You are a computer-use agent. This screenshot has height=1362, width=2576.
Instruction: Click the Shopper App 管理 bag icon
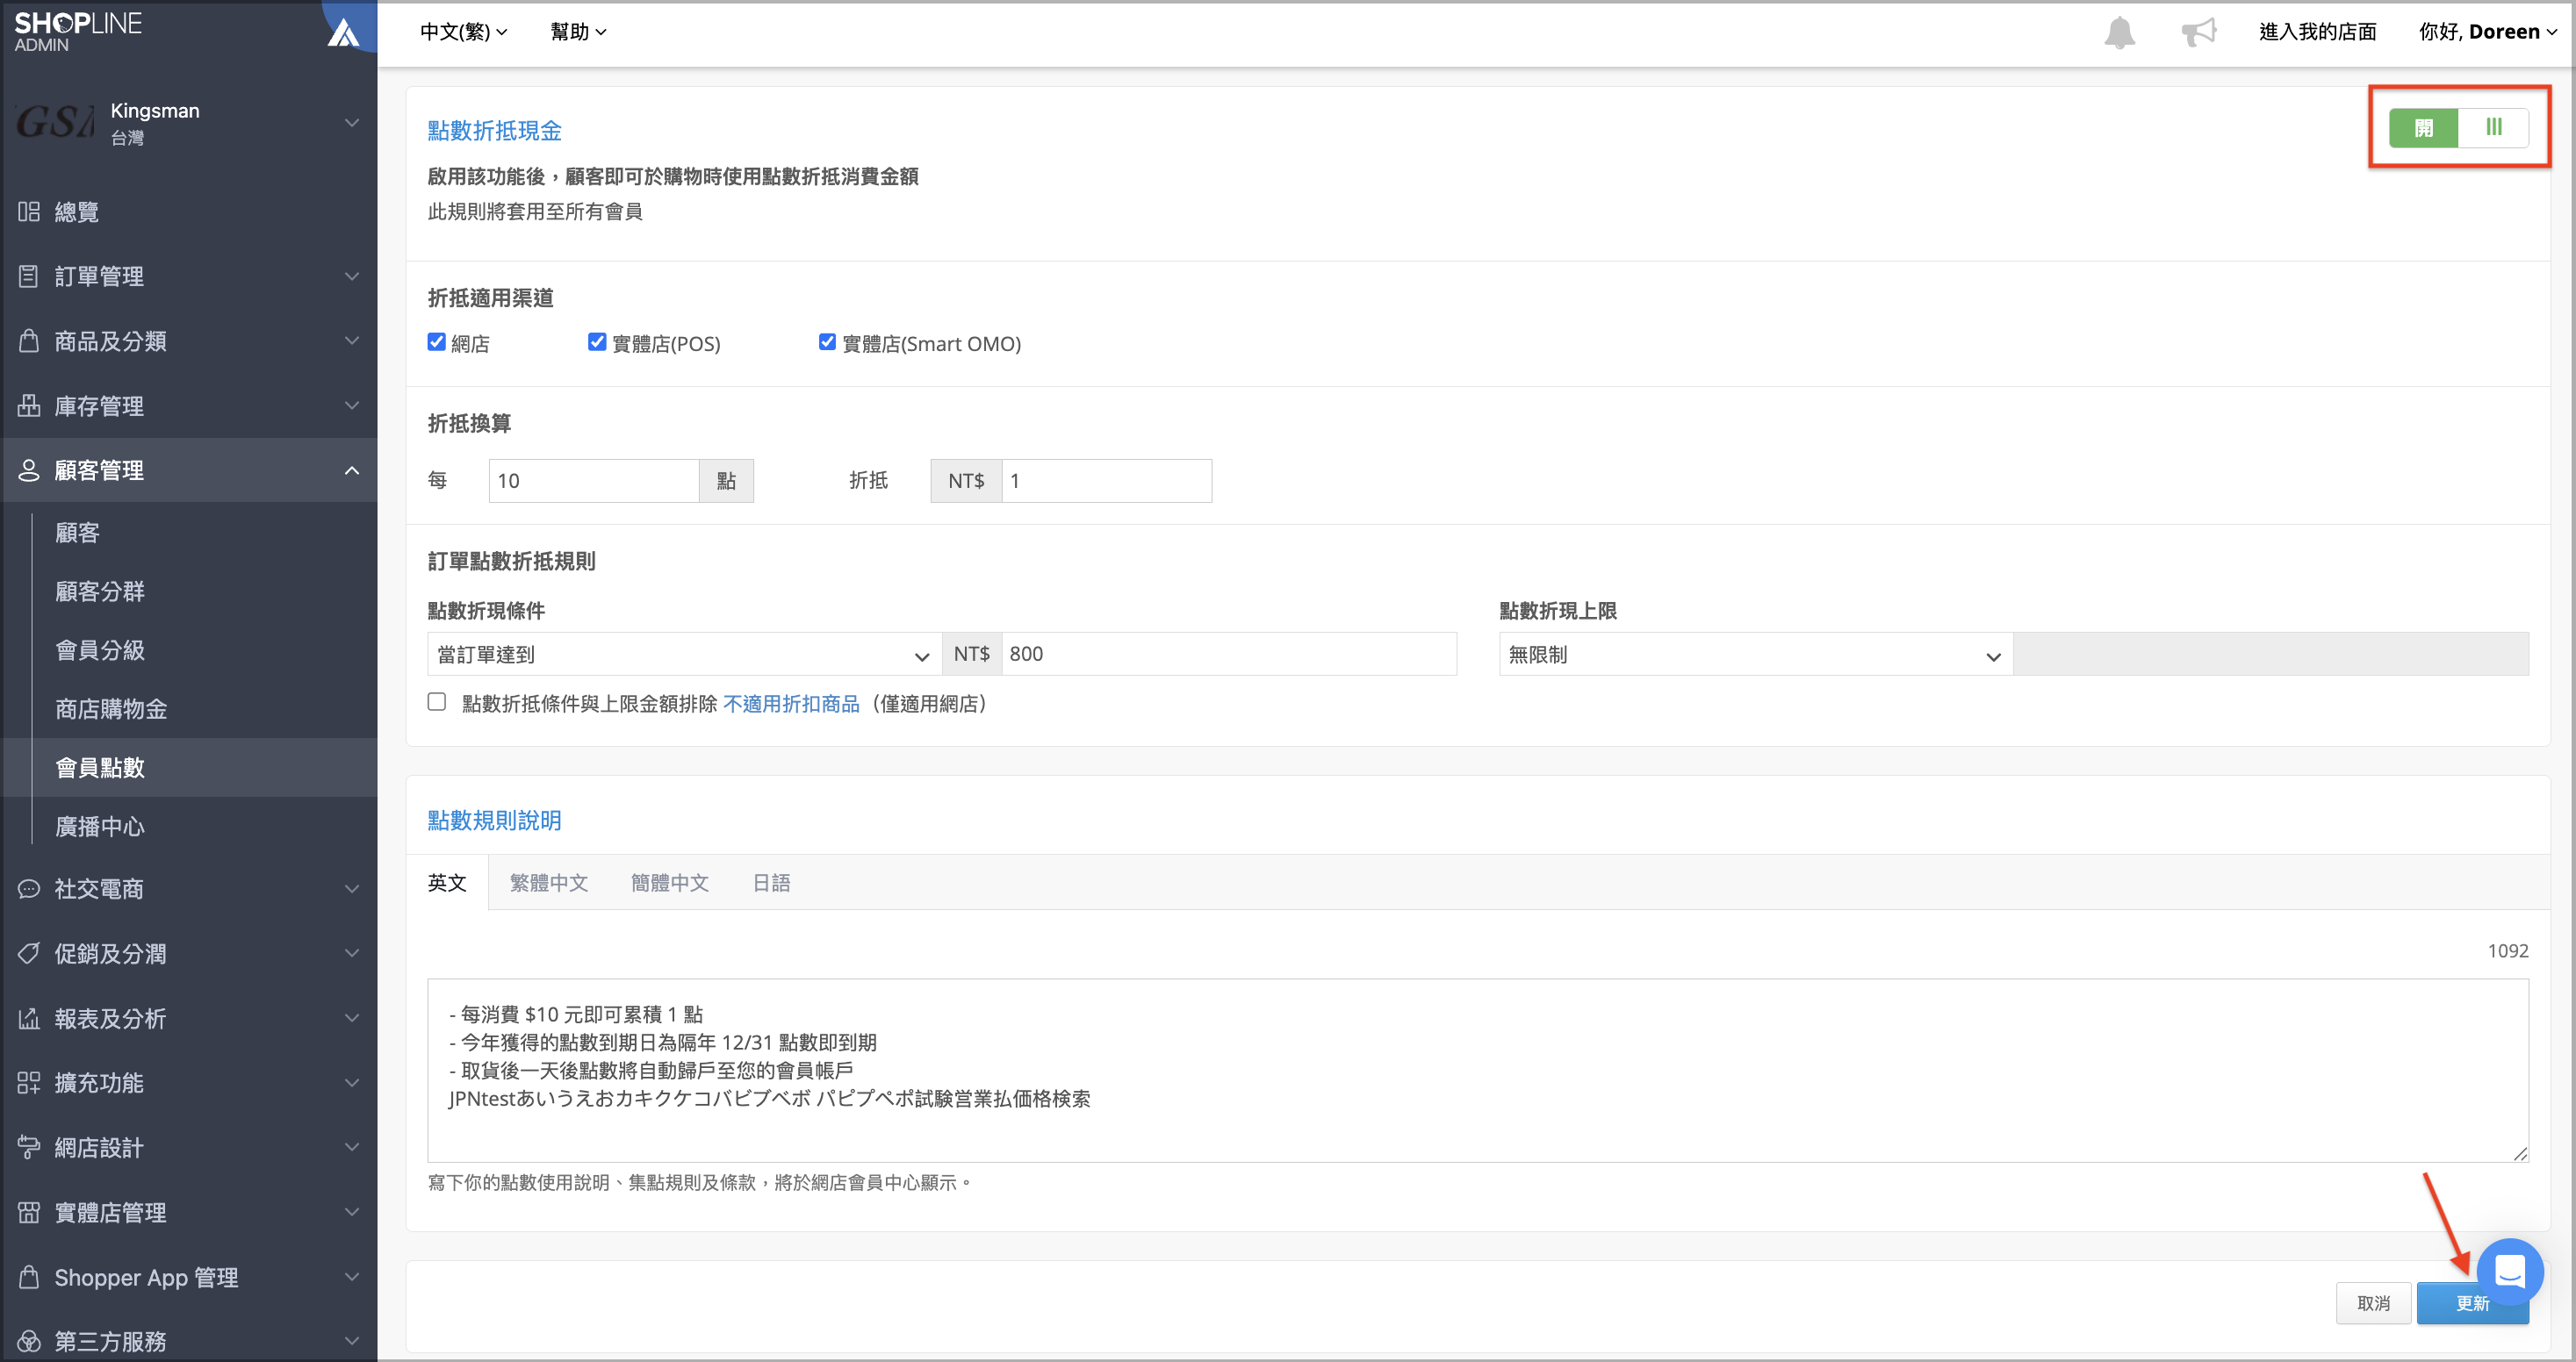[x=29, y=1277]
